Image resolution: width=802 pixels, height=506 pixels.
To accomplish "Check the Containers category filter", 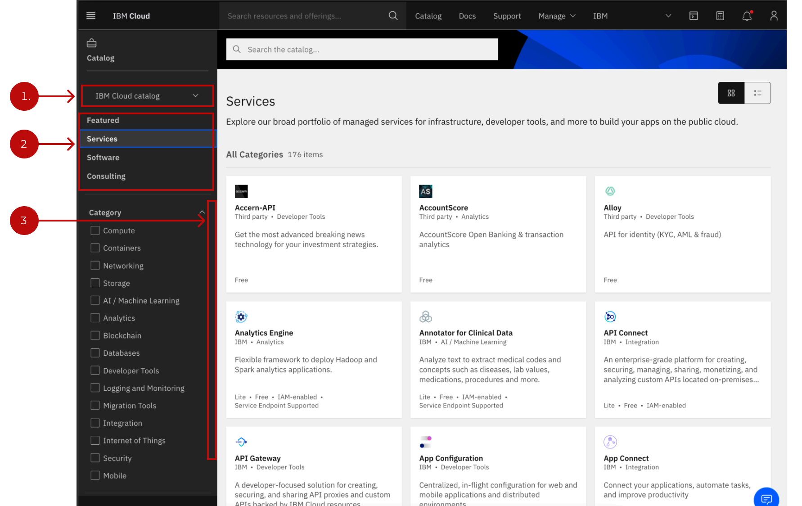I will (x=95, y=248).
